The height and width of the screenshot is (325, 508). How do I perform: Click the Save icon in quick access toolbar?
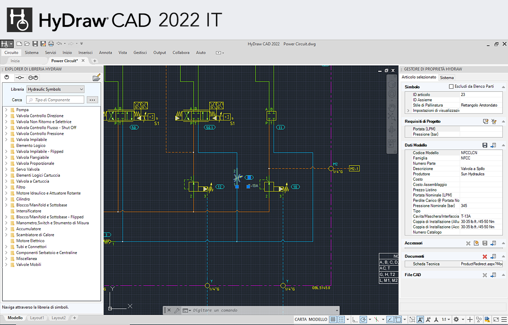pos(35,44)
